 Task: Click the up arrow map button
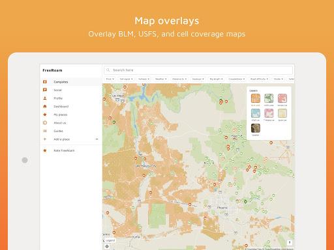tap(290, 242)
